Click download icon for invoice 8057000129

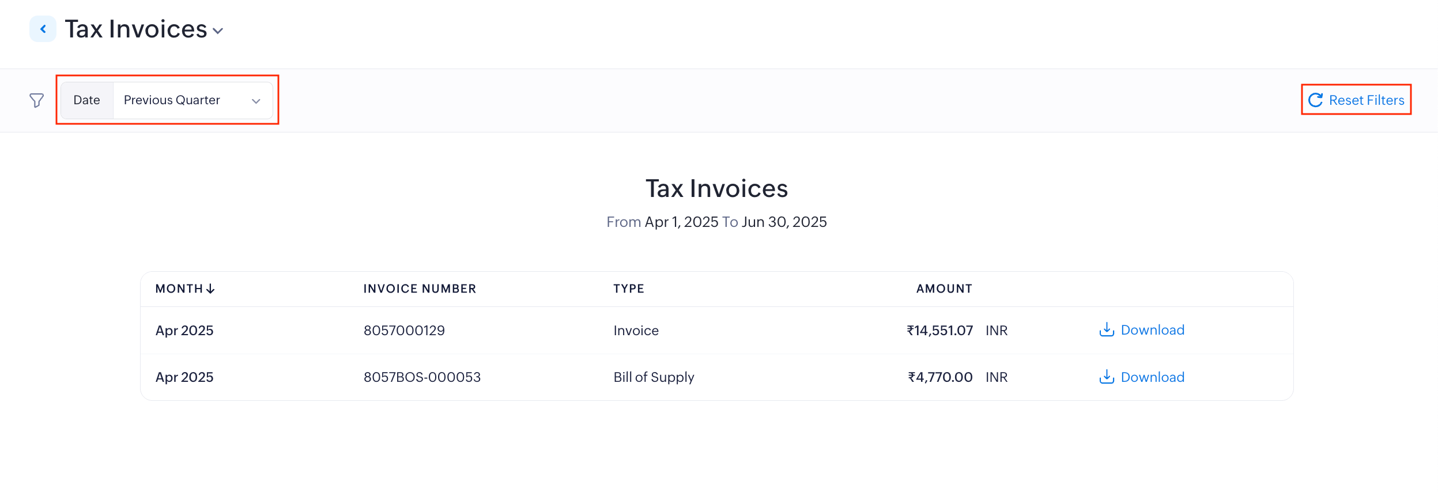click(1107, 330)
